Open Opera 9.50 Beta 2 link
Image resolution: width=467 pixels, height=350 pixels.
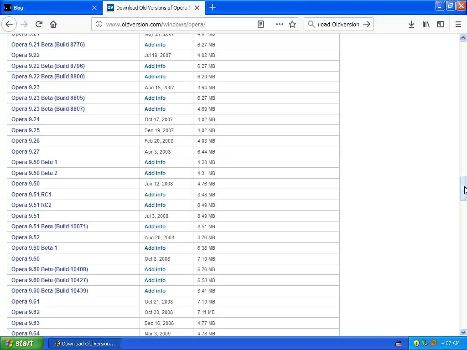click(x=34, y=173)
